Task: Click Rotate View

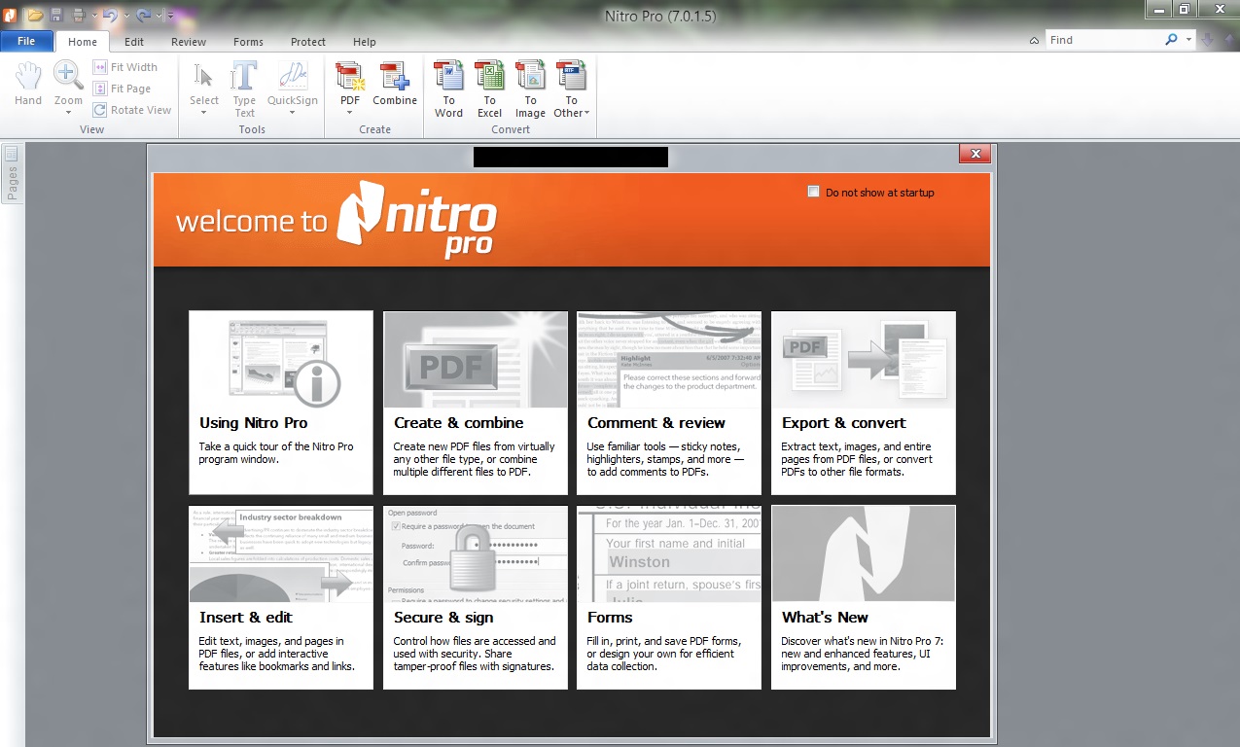Action: (132, 110)
